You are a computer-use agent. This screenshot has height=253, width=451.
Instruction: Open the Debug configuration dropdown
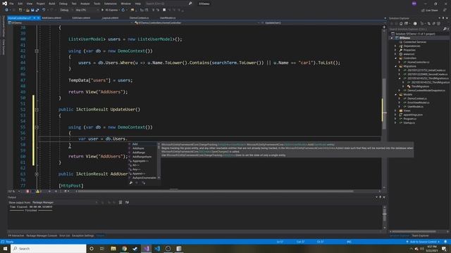[x=66, y=10]
